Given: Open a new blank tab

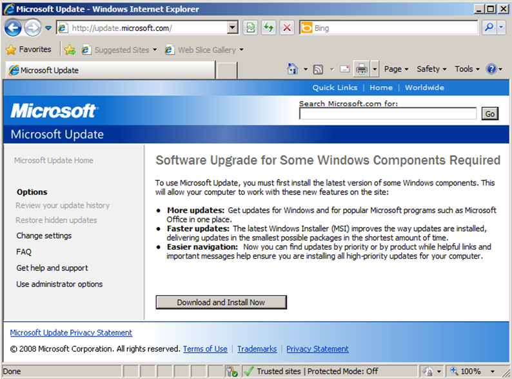Looking at the screenshot, I should pos(226,70).
